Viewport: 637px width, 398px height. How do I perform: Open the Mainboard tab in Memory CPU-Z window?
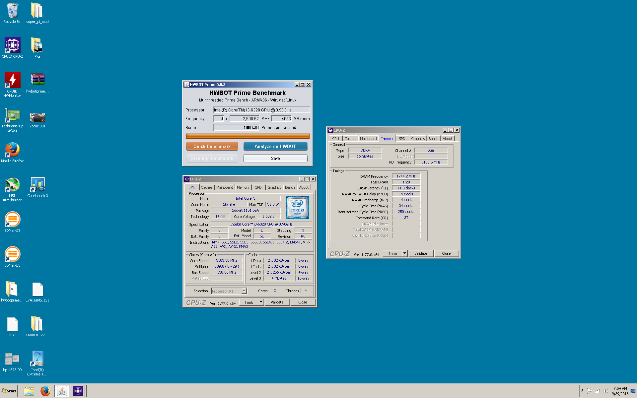(x=368, y=139)
